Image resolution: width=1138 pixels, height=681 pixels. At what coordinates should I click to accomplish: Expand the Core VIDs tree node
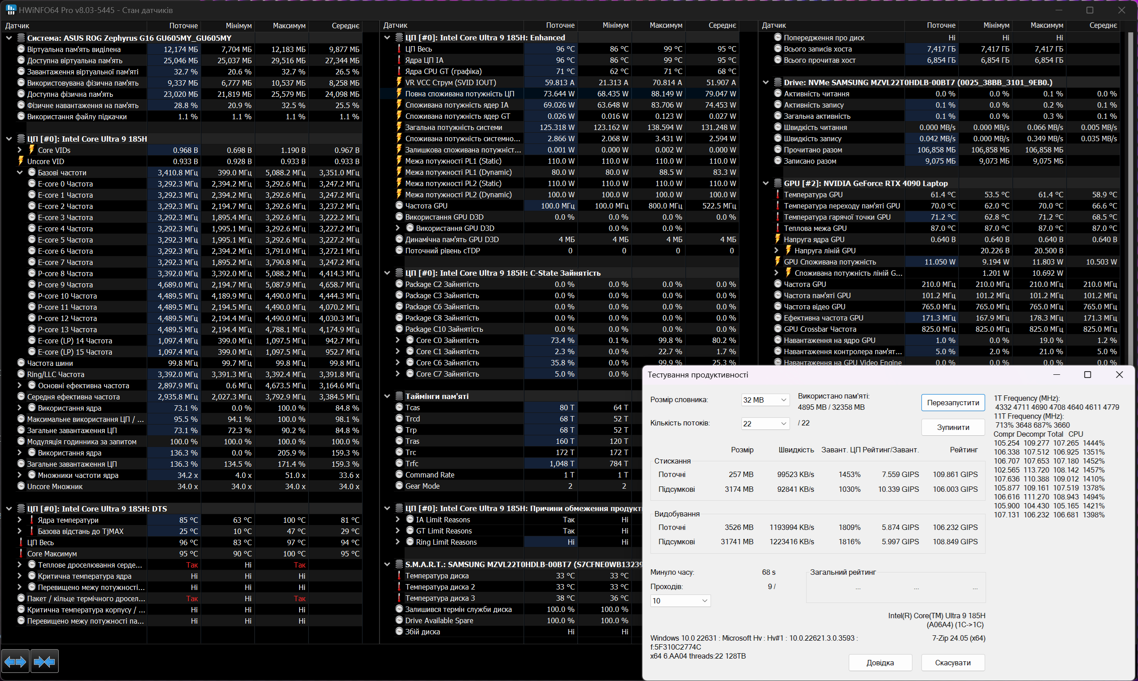[20, 150]
